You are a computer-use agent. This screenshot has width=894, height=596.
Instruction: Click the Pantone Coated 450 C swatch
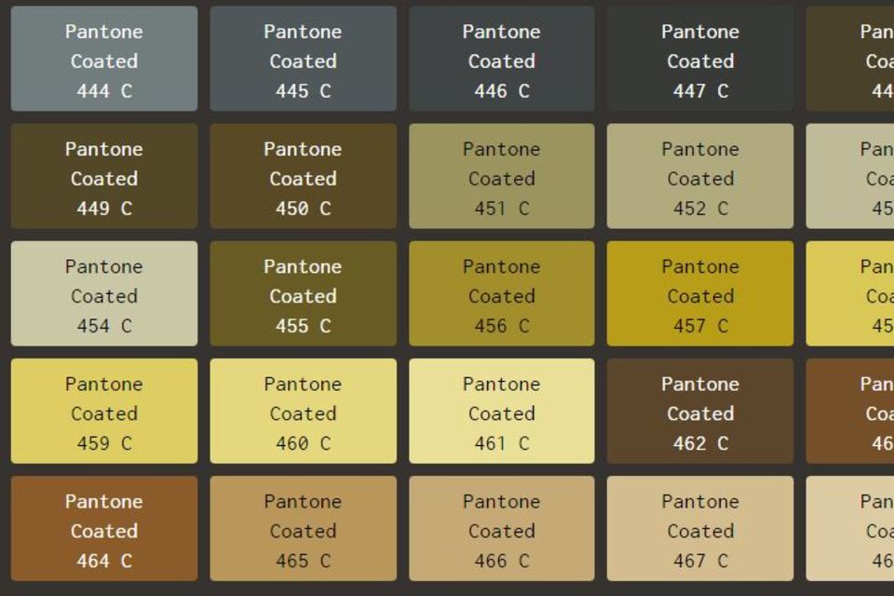point(304,176)
